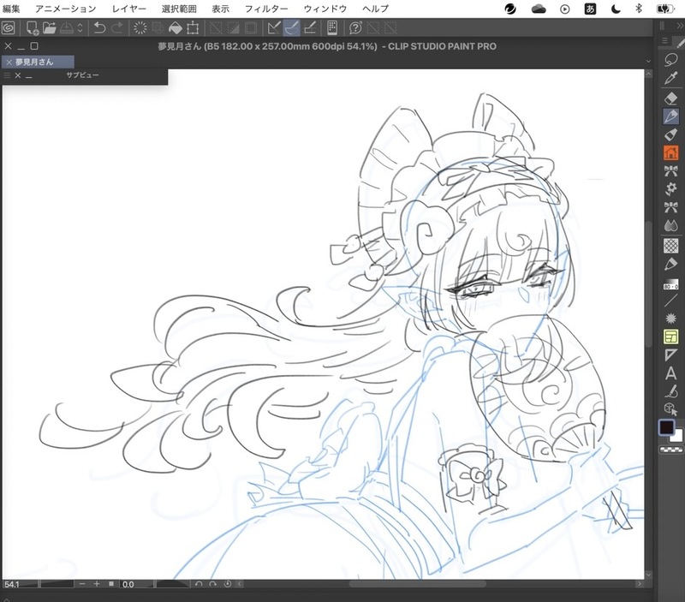685x602 pixels.
Task: Zoom out with the minus button
Action: click(x=82, y=584)
